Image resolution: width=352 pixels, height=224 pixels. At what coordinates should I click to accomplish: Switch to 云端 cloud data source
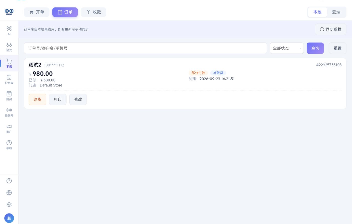336,12
